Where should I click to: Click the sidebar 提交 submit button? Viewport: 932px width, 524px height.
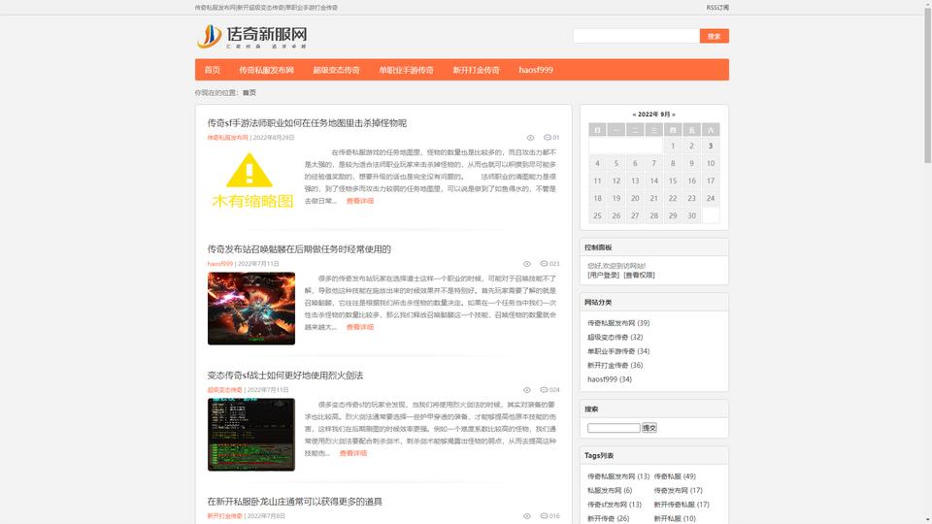[649, 428]
